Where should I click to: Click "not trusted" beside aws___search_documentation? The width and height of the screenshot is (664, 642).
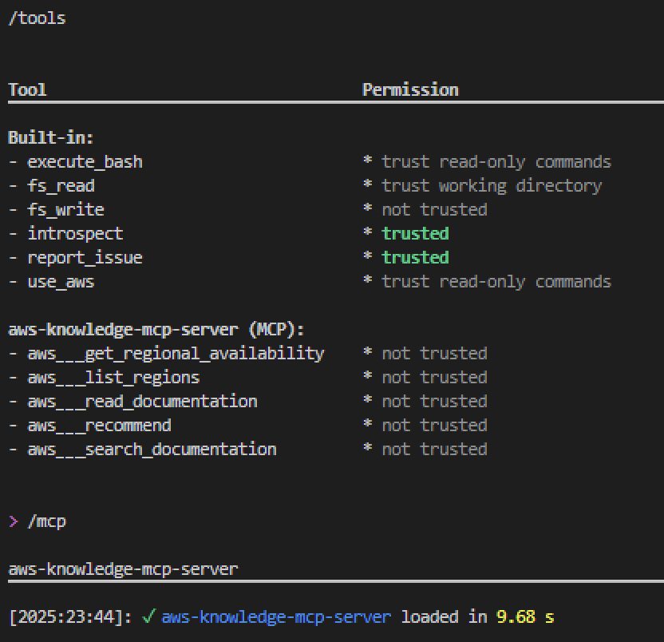(x=434, y=450)
